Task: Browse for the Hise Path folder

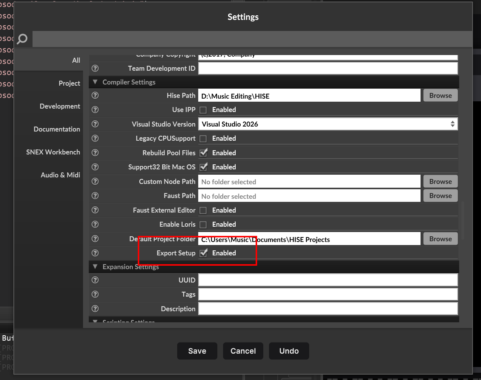Action: point(440,96)
